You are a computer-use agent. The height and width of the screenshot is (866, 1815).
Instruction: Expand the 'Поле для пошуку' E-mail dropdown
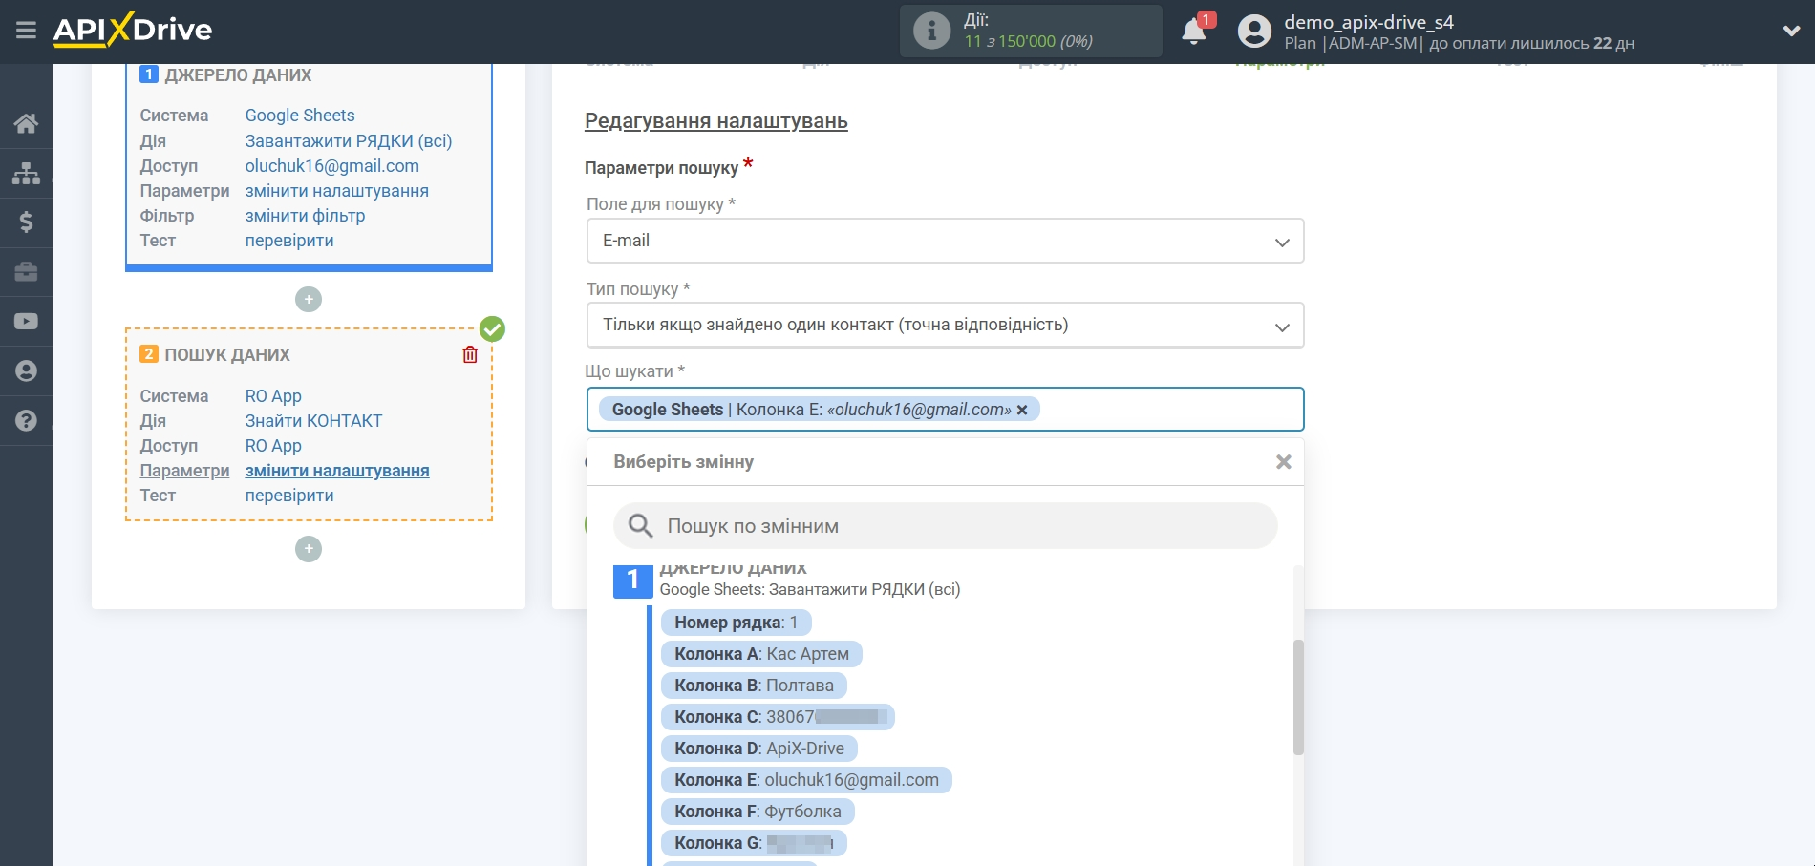[x=945, y=242]
